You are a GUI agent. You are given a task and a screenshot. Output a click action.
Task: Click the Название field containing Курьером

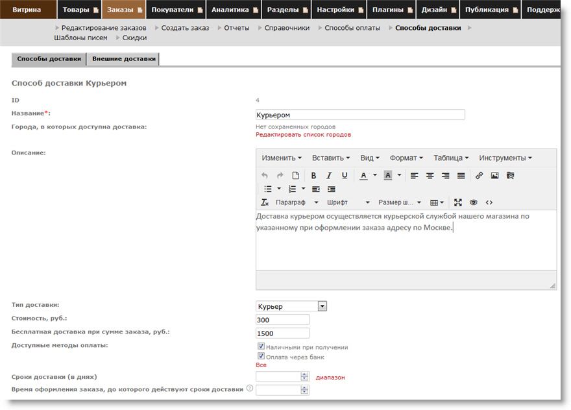pos(360,115)
